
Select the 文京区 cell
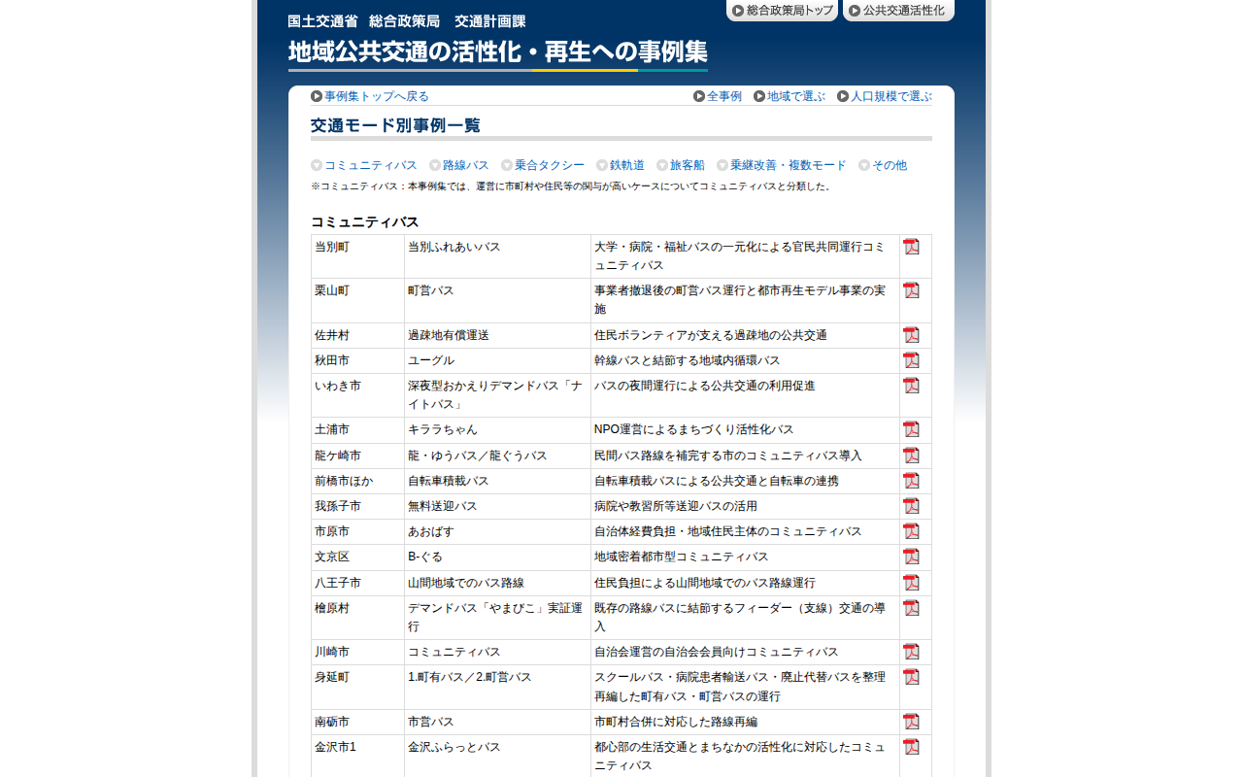click(x=357, y=557)
